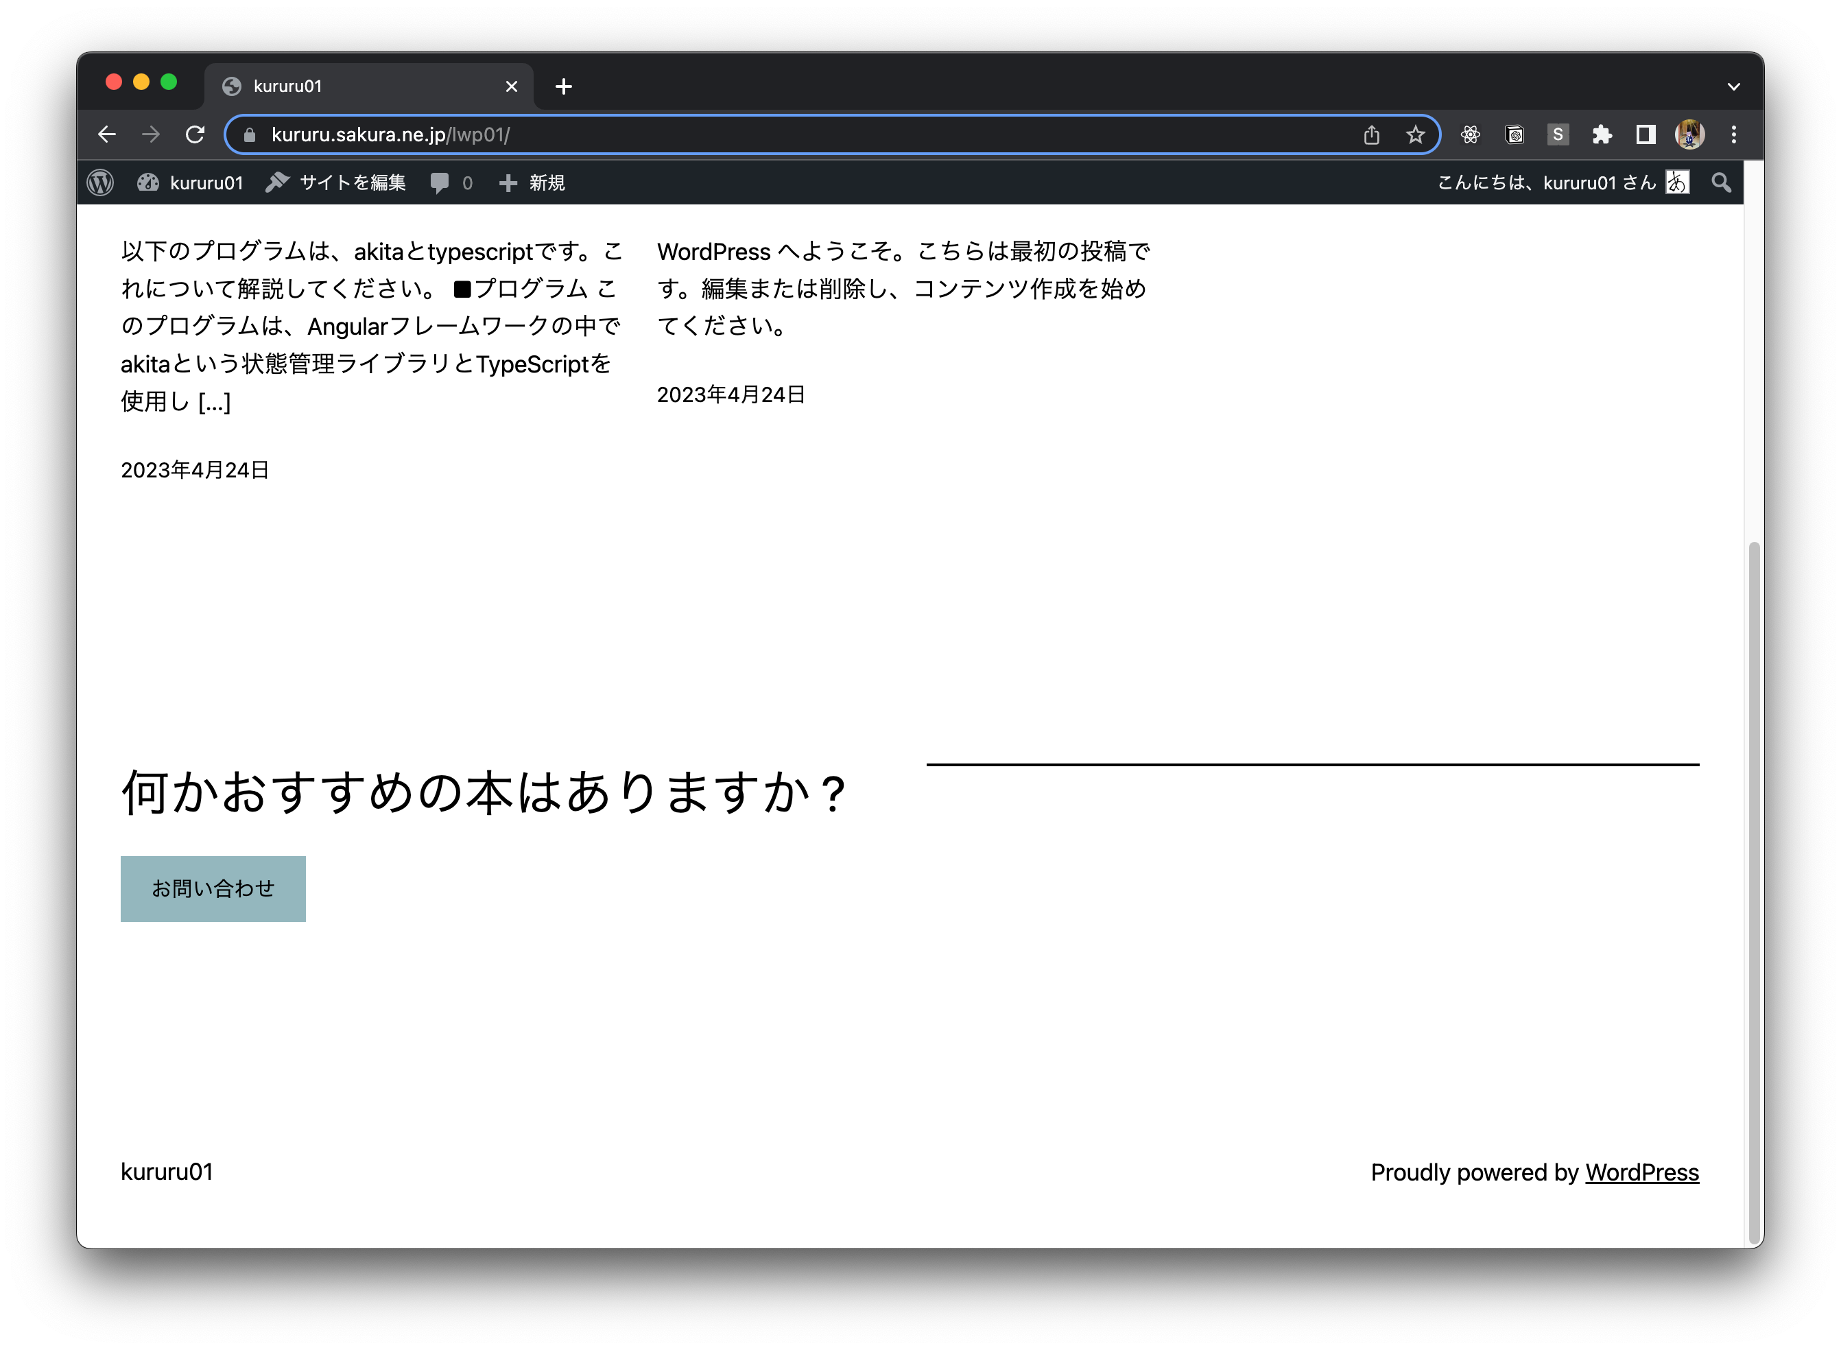Open Chrome three-dot menu
Viewport: 1841px width, 1350px height.
[x=1733, y=135]
